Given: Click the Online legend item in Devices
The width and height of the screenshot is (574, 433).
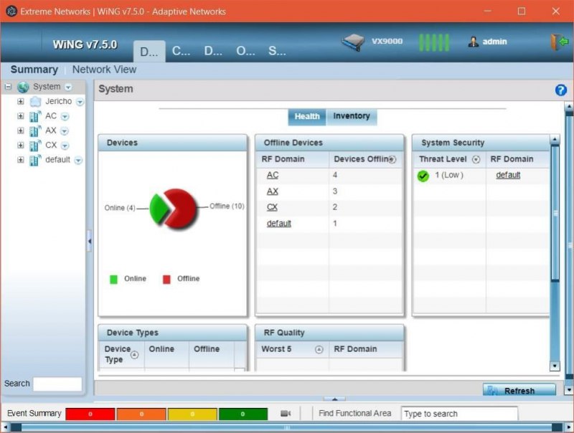Looking at the screenshot, I should [128, 279].
